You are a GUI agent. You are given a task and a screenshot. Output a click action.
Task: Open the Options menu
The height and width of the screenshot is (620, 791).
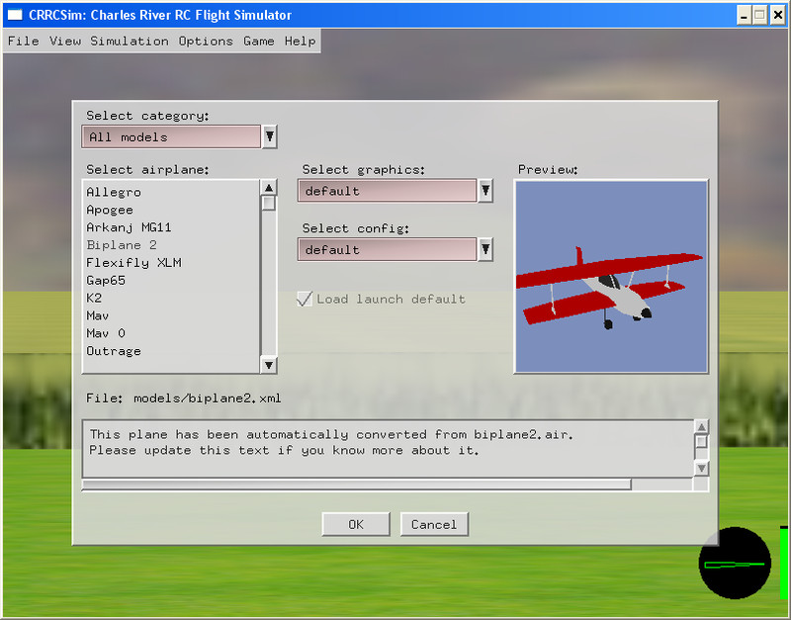tap(206, 41)
